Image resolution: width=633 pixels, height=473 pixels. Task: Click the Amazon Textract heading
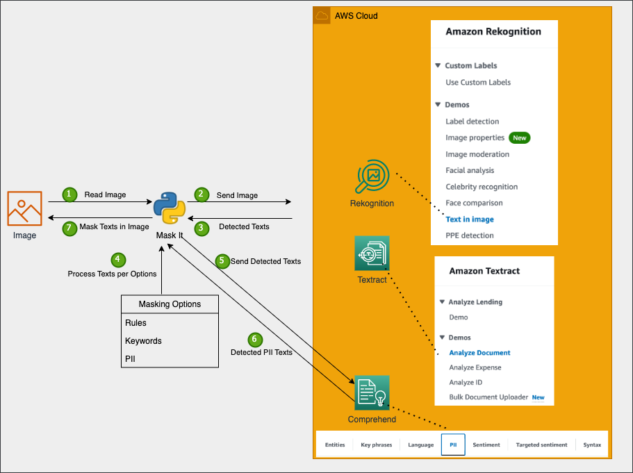click(484, 271)
